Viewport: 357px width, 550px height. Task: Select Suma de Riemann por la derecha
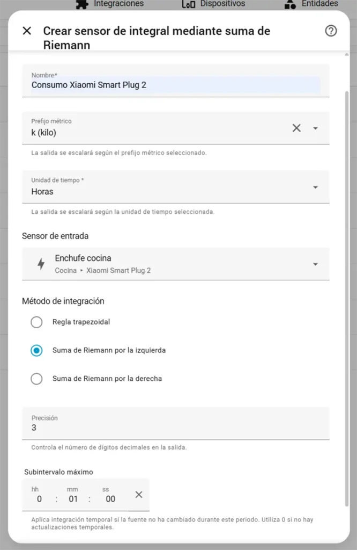(x=36, y=379)
